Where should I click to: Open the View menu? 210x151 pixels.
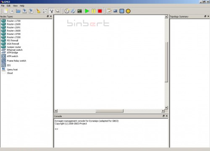tap(15, 6)
